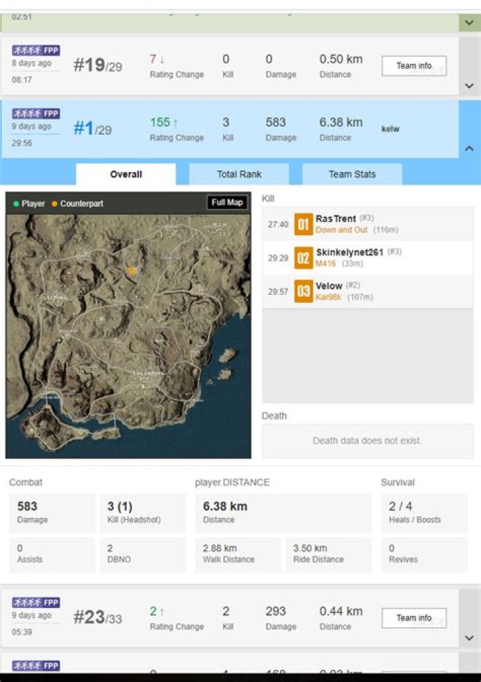481x682 pixels.
Task: Click the 3 (1) Kill (Headshot) cell
Action: [x=143, y=513]
